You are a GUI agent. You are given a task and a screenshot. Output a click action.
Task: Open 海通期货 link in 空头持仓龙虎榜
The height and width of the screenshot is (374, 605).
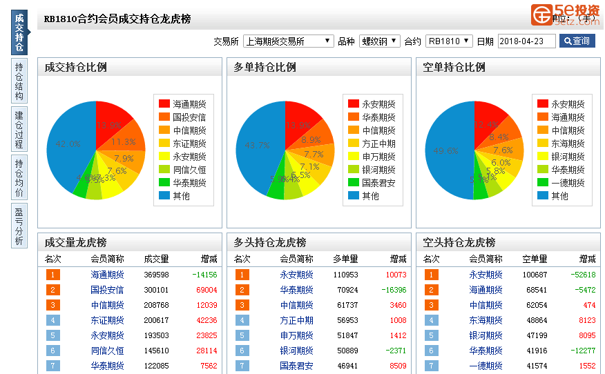click(x=486, y=290)
